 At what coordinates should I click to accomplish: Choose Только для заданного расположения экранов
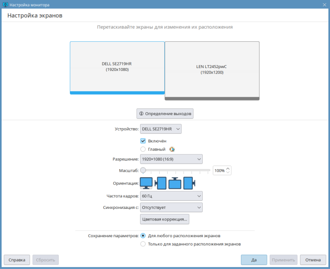coord(143,244)
